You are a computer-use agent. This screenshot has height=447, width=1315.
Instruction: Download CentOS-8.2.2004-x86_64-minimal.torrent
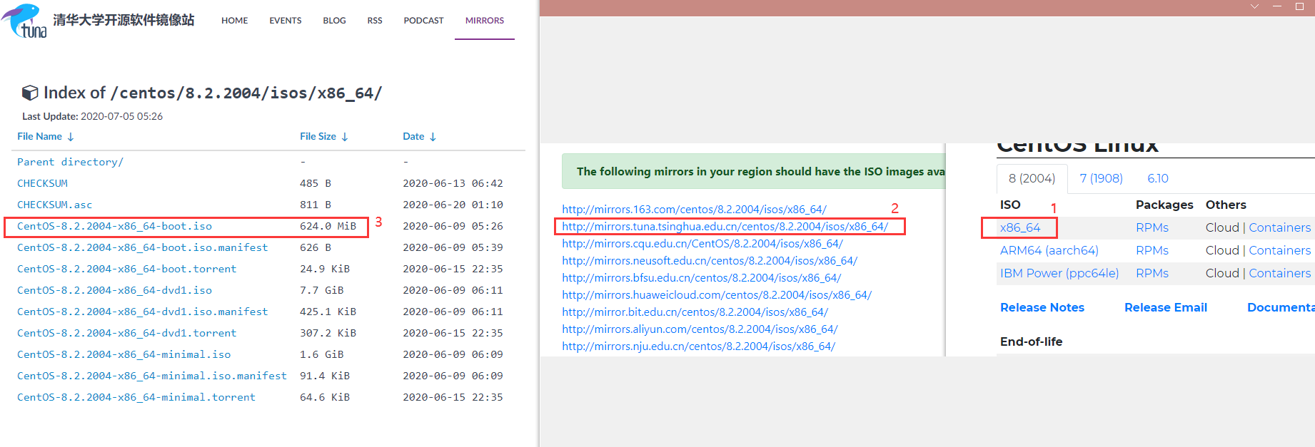pyautogui.click(x=136, y=397)
